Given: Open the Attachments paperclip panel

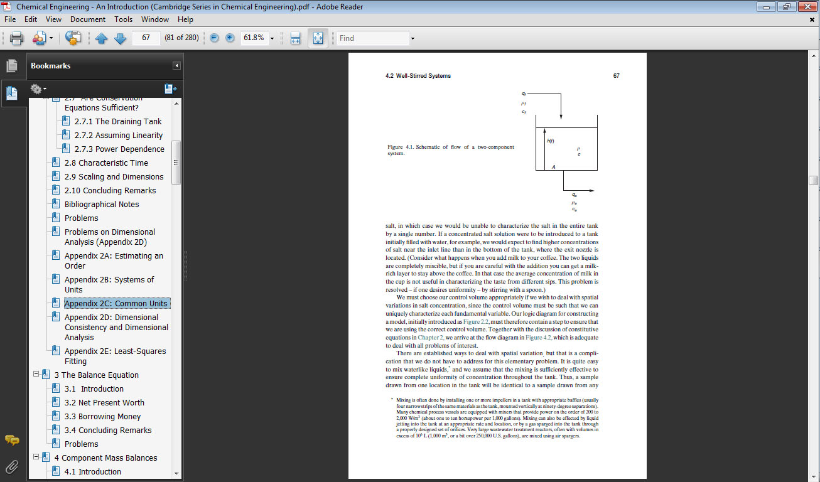Looking at the screenshot, I should (11, 466).
